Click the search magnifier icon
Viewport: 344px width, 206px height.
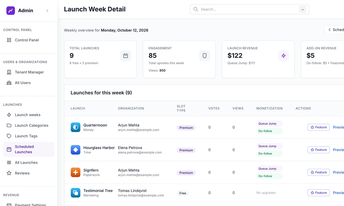coord(196,9)
